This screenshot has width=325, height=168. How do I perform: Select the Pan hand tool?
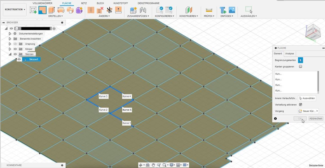153,165
